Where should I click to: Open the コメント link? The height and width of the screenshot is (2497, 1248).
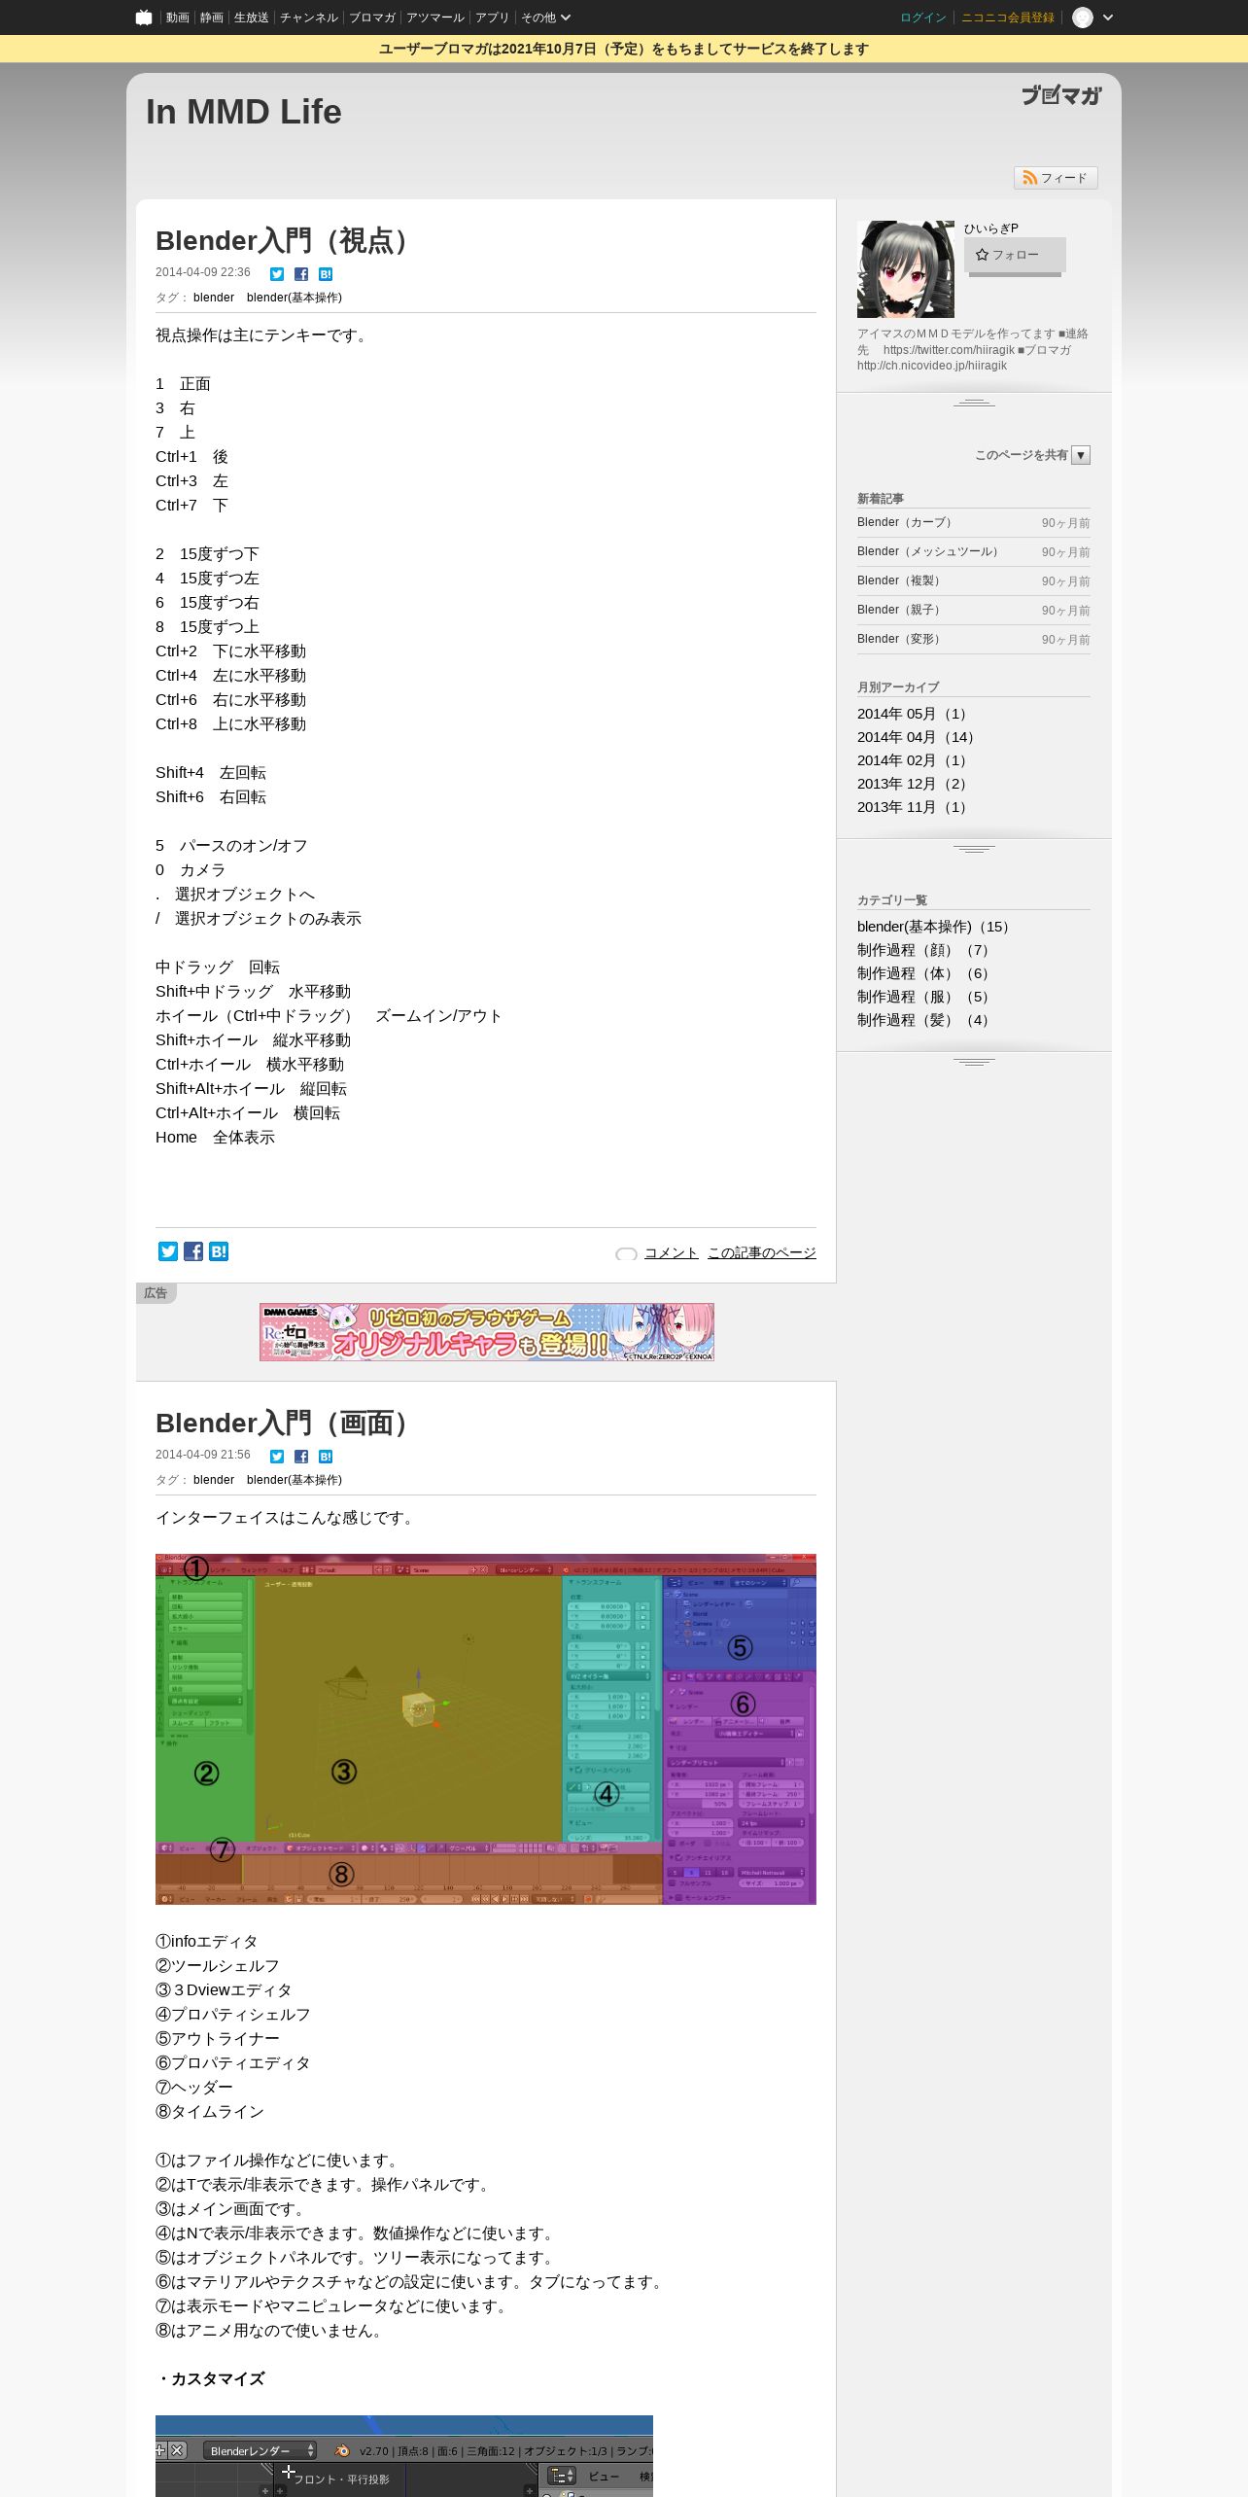tap(672, 1252)
